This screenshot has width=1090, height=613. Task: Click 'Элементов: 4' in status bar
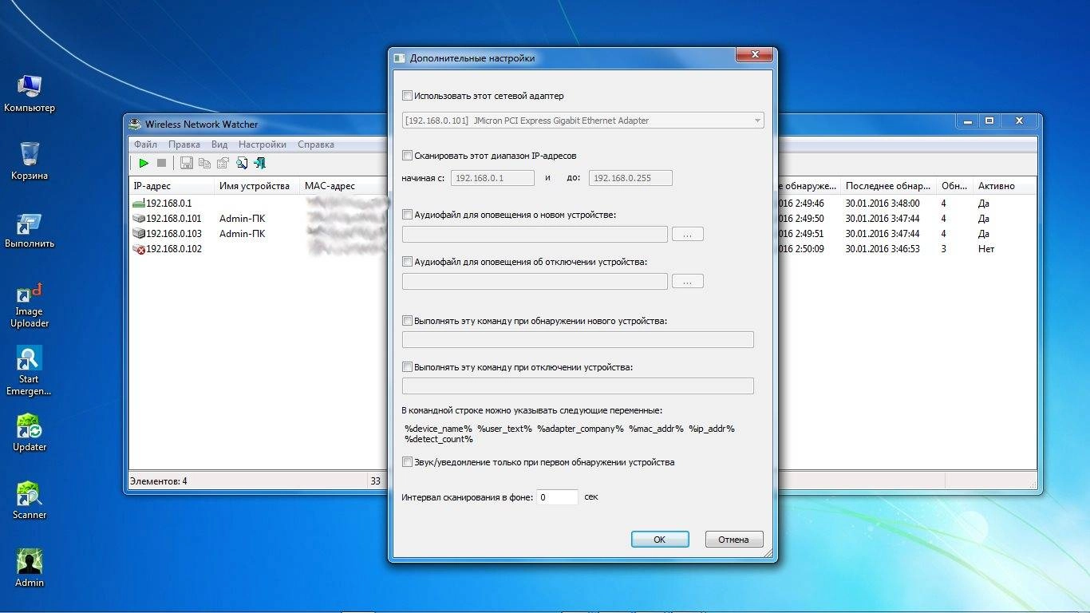click(160, 481)
